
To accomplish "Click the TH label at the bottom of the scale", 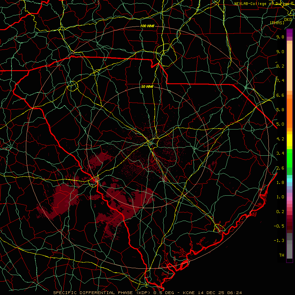I will click(282, 255).
